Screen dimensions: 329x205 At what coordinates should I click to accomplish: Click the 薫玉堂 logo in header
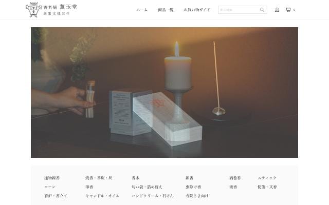(x=51, y=10)
